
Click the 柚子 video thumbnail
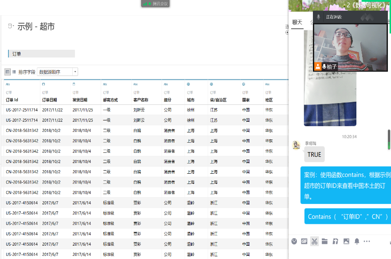pyautogui.click(x=350, y=47)
